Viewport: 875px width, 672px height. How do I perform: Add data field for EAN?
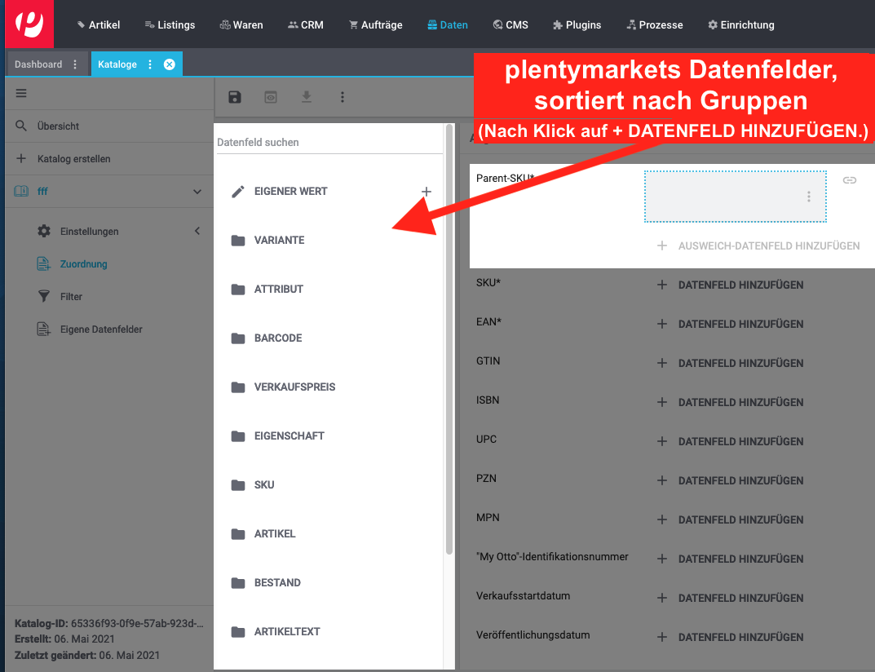pyautogui.click(x=731, y=324)
